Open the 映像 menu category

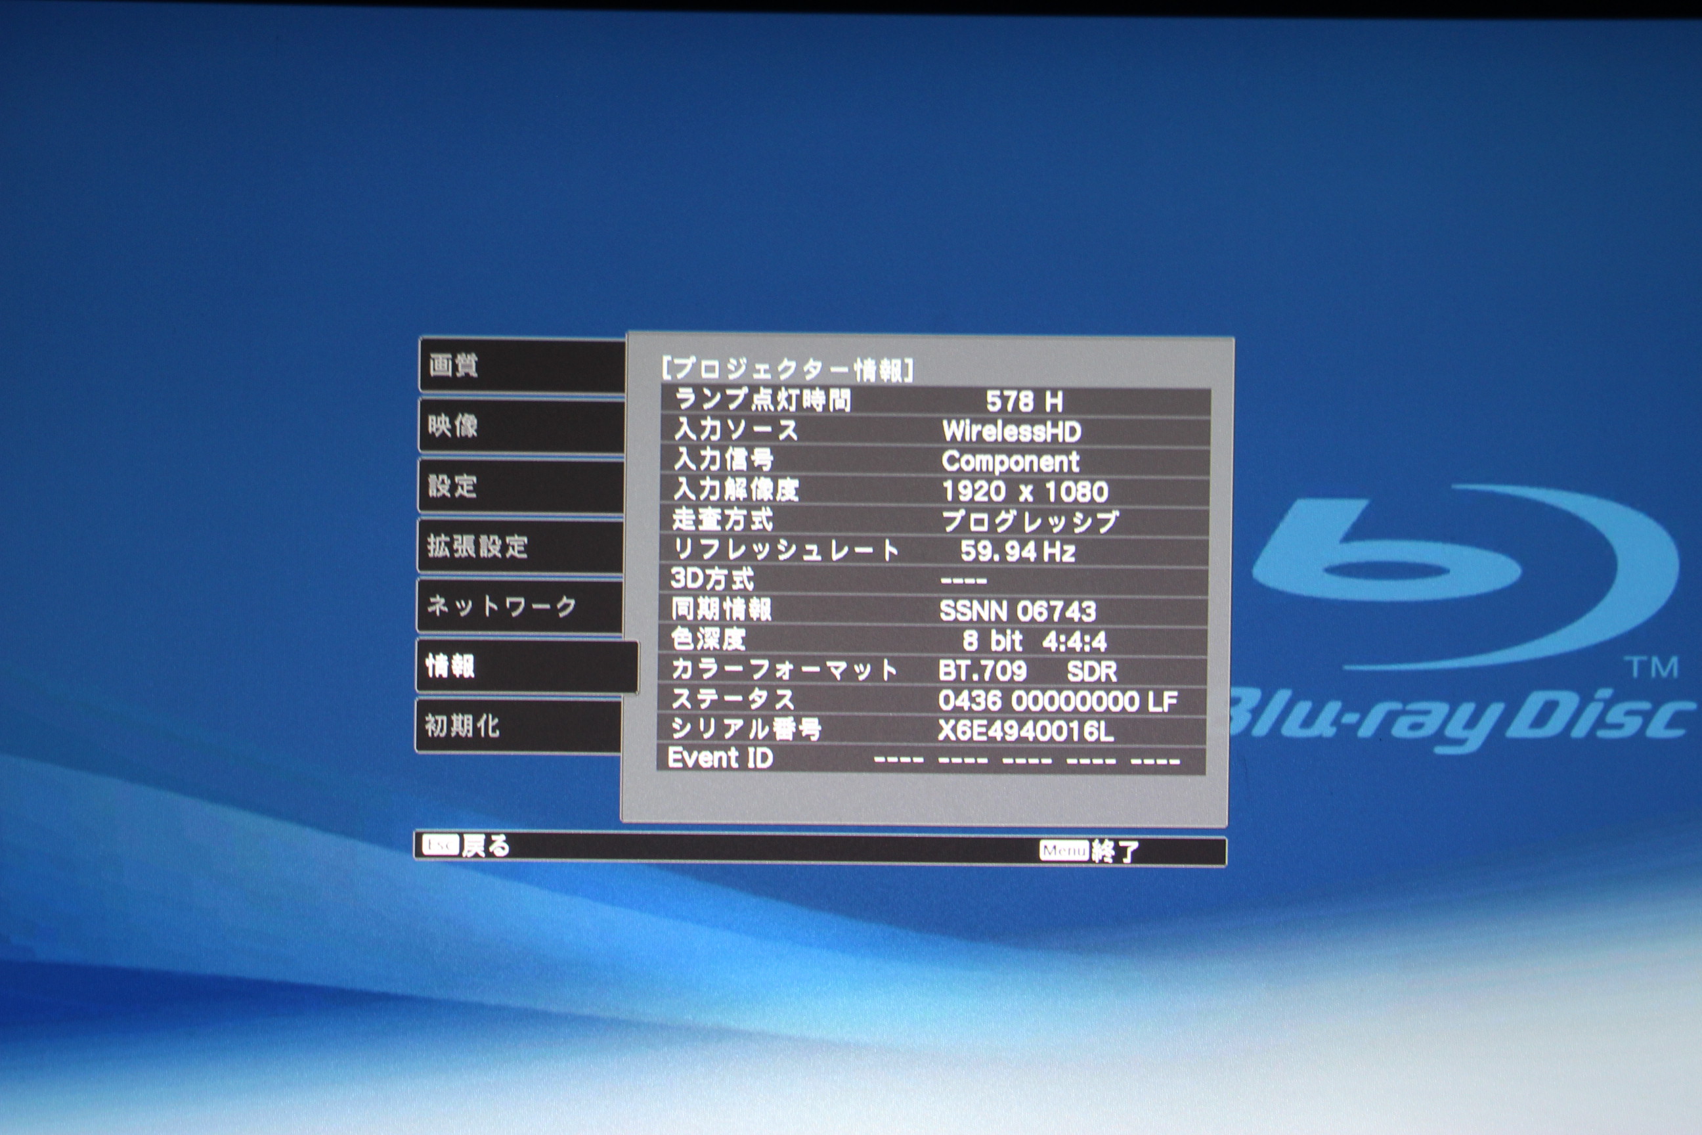coord(522,426)
